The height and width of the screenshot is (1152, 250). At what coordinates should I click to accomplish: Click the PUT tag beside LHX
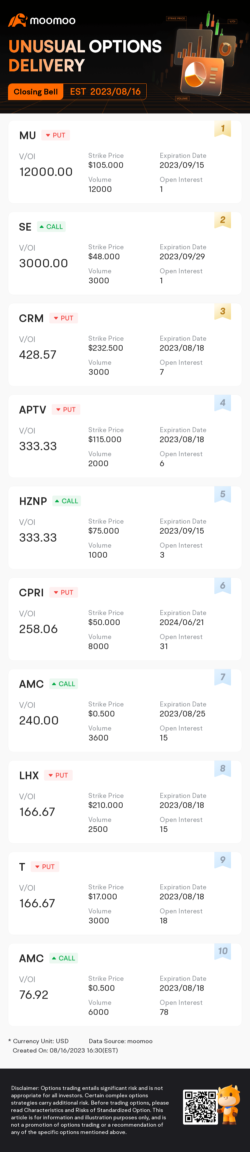pos(58,776)
